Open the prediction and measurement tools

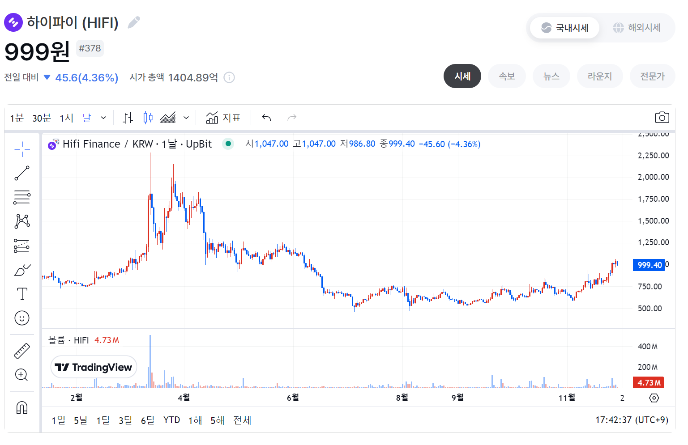tap(22, 246)
